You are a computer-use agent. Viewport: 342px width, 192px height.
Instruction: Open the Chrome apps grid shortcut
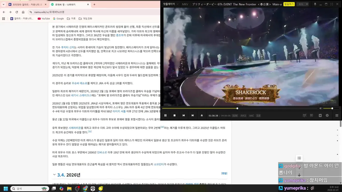coord(3,19)
